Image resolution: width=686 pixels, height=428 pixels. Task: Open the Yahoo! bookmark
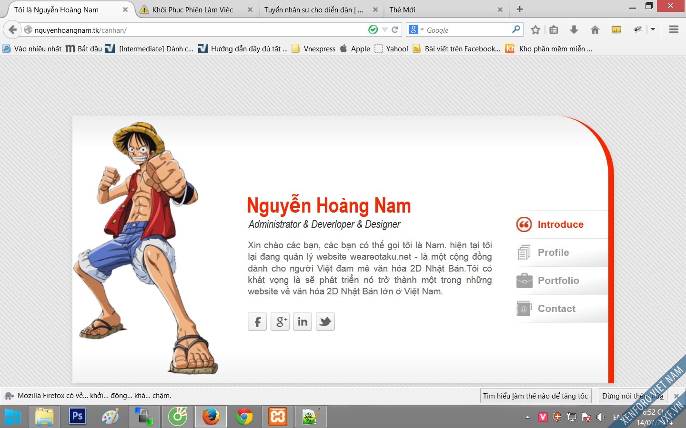click(392, 49)
